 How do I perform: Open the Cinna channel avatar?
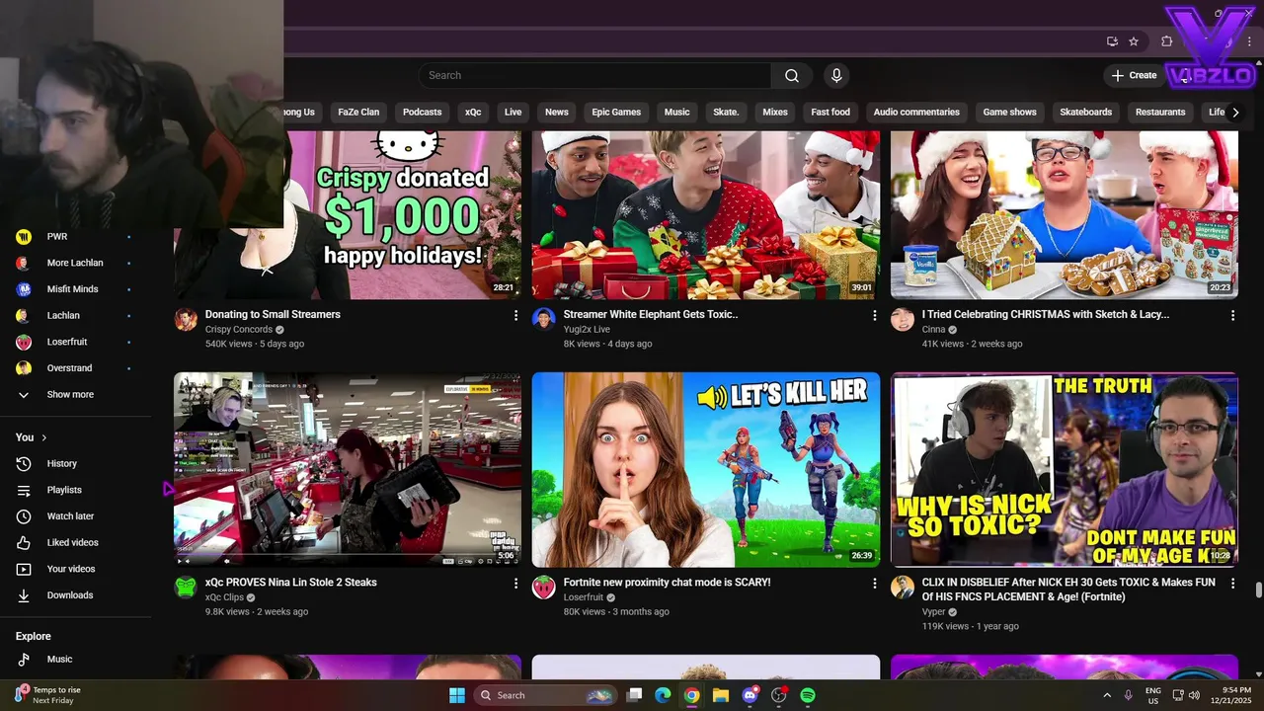903,319
